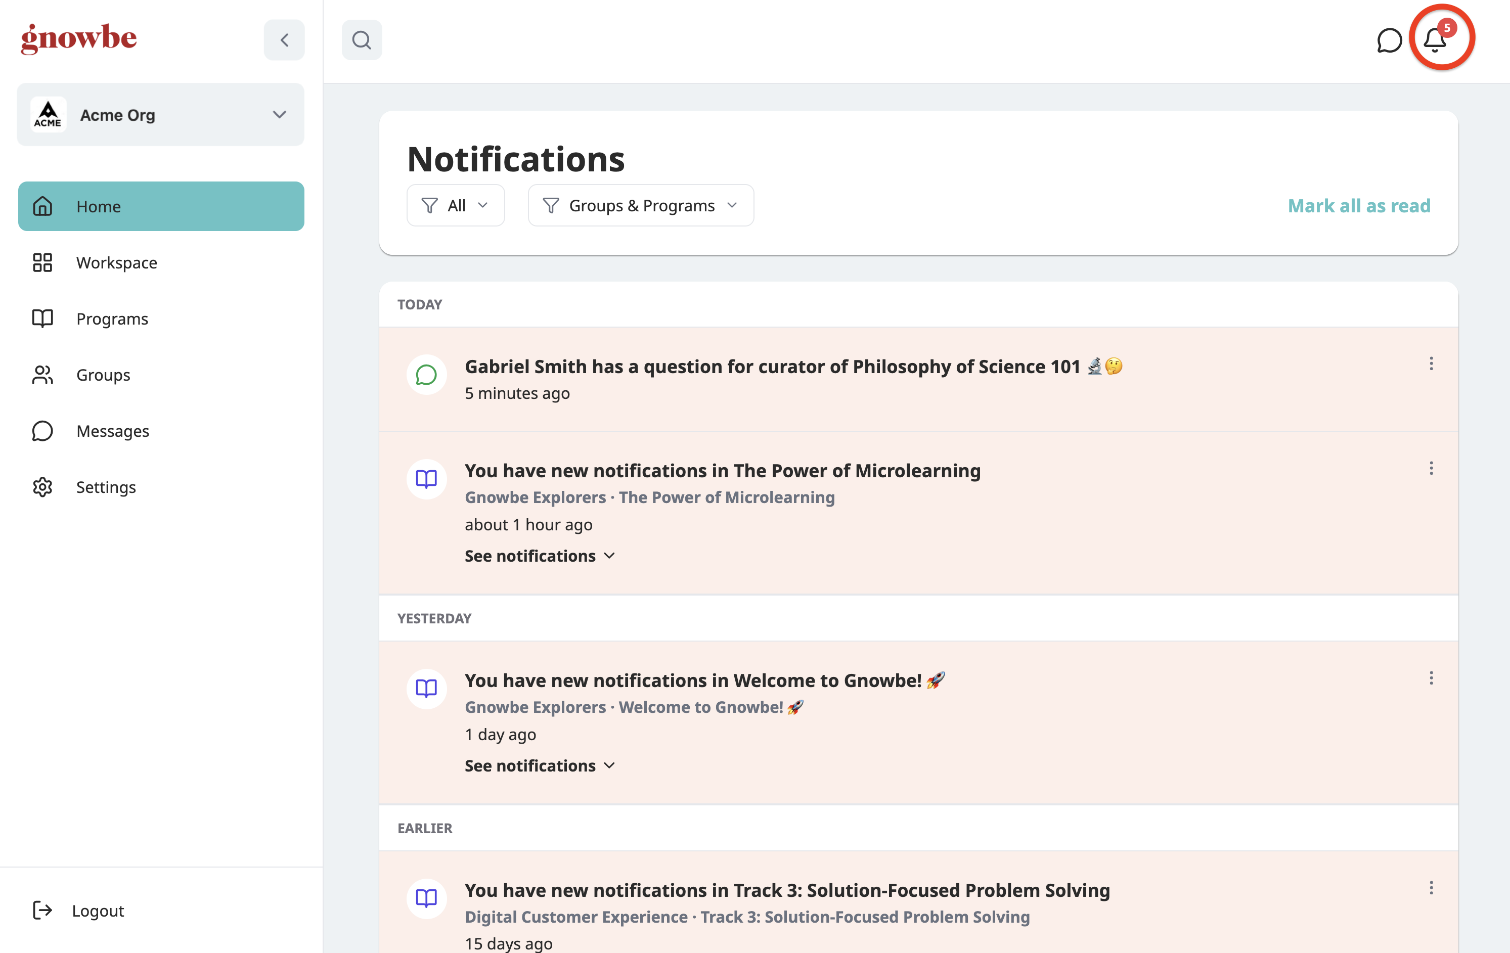Image resolution: width=1510 pixels, height=953 pixels.
Task: Click the EARLIER section header
Action: point(425,828)
